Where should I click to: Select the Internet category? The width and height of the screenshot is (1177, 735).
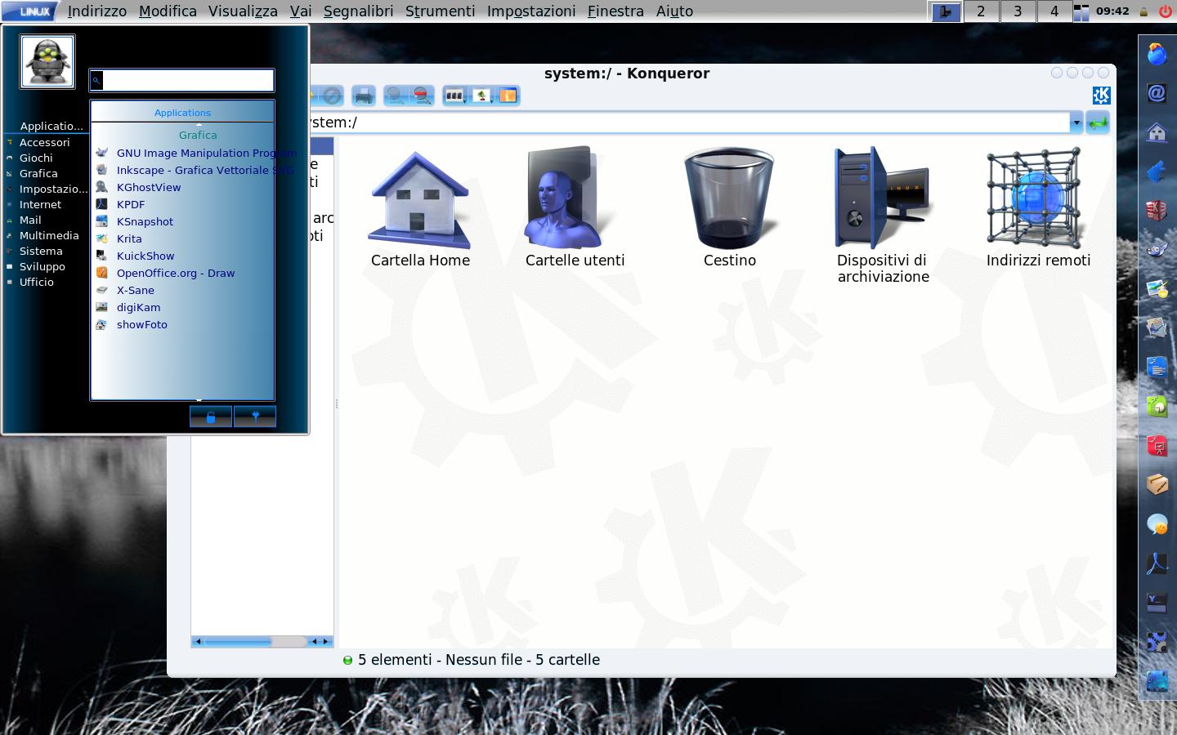point(40,204)
